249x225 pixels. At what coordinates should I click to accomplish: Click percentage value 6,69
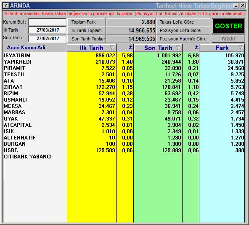193,56
